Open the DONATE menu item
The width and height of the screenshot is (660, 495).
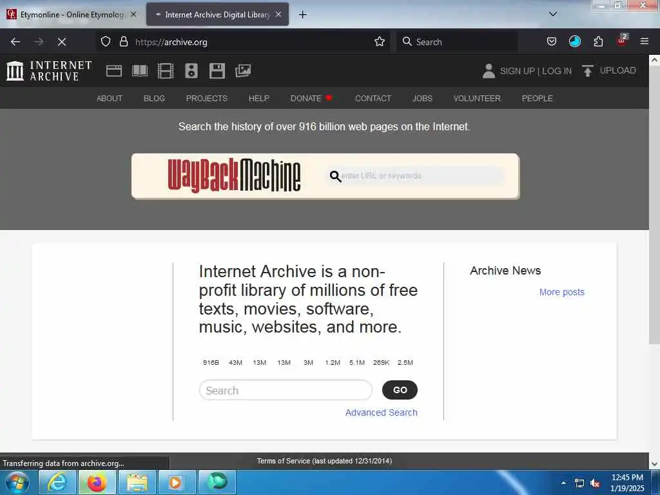pyautogui.click(x=311, y=98)
